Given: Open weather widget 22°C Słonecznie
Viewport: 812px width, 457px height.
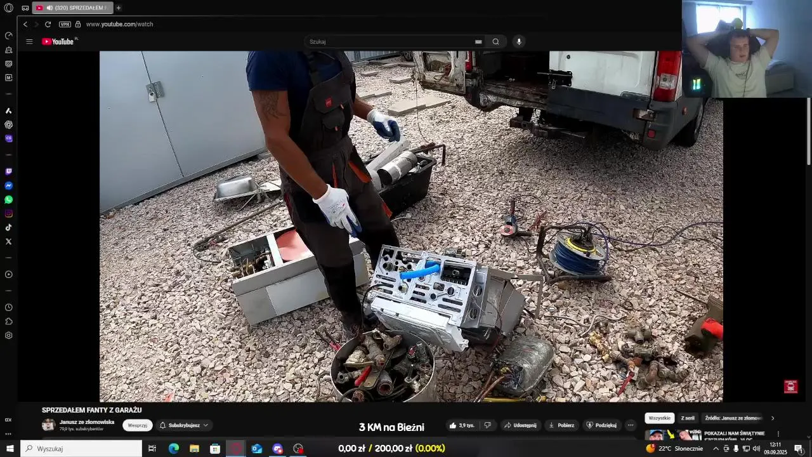Looking at the screenshot, I should click(674, 449).
